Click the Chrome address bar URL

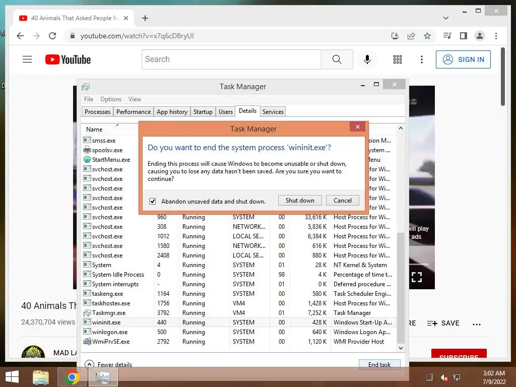click(x=137, y=36)
